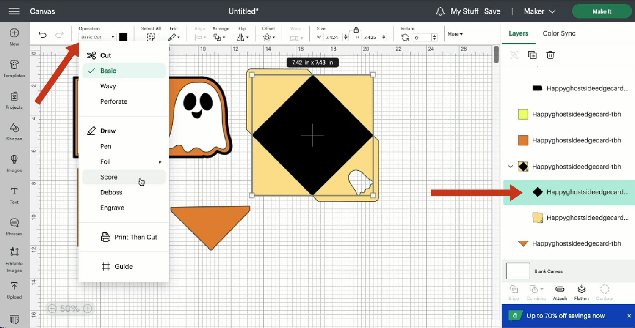Screen dimensions: 635x328
Task: Open the Operation Basic Cut dropdown
Action: point(98,37)
